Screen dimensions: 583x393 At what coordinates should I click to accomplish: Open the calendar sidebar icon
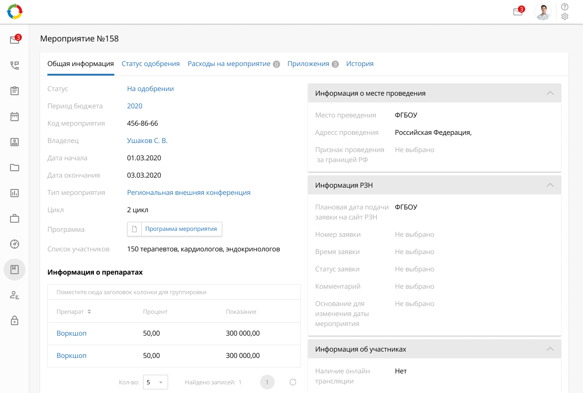[x=15, y=116]
